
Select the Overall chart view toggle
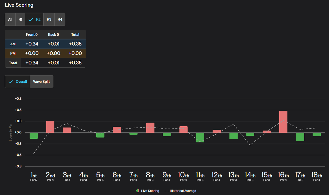pos(17,82)
